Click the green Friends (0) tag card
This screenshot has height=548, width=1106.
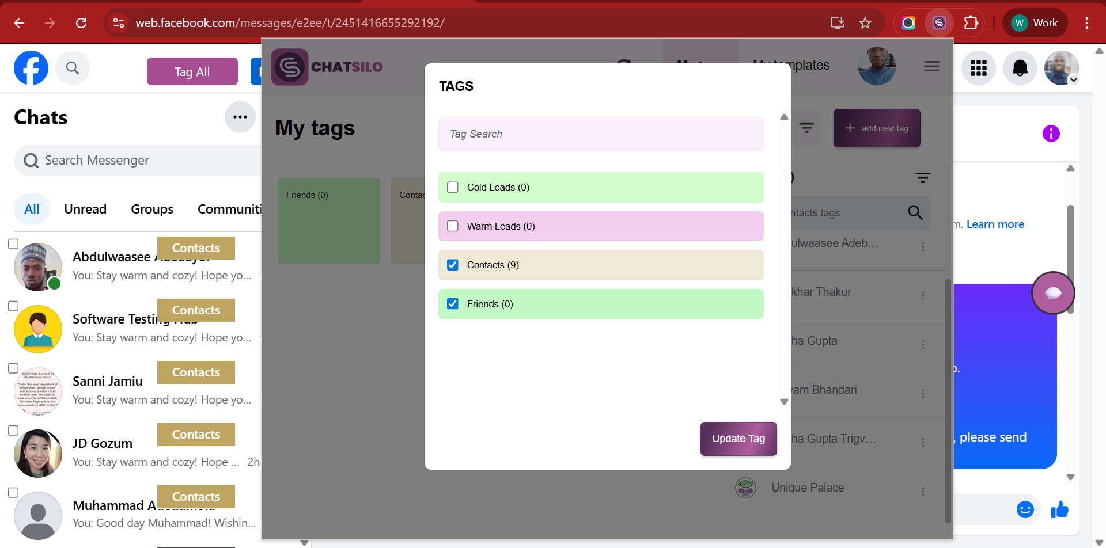(x=329, y=221)
